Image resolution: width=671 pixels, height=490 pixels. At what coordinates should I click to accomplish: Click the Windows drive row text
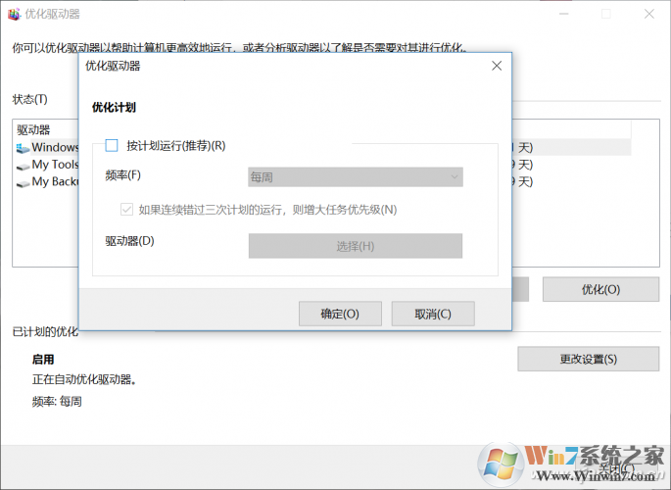coord(55,147)
